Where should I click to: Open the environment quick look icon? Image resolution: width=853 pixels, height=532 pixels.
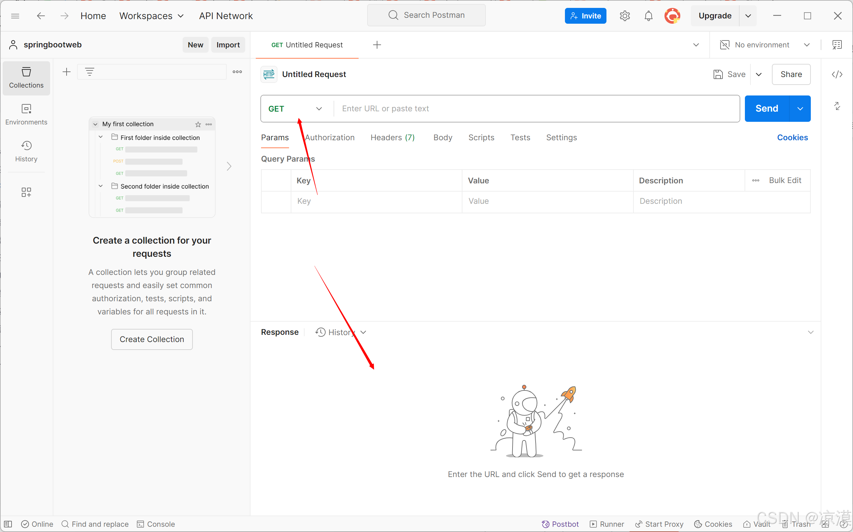(x=837, y=45)
